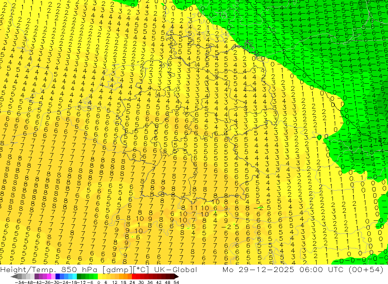Click the '[°C]' unit label
This screenshot has width=388, height=284.
tap(141, 270)
